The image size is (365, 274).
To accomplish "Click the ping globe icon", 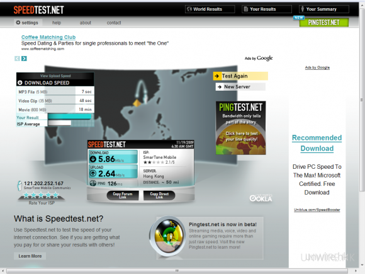I will coord(93,183).
